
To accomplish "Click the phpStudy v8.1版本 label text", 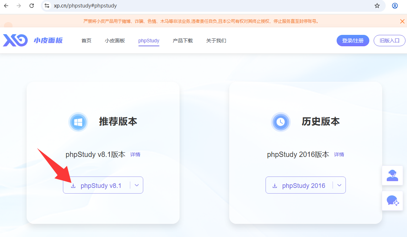I will (x=96, y=154).
